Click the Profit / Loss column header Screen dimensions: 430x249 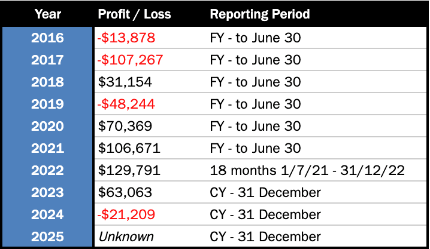tap(133, 14)
